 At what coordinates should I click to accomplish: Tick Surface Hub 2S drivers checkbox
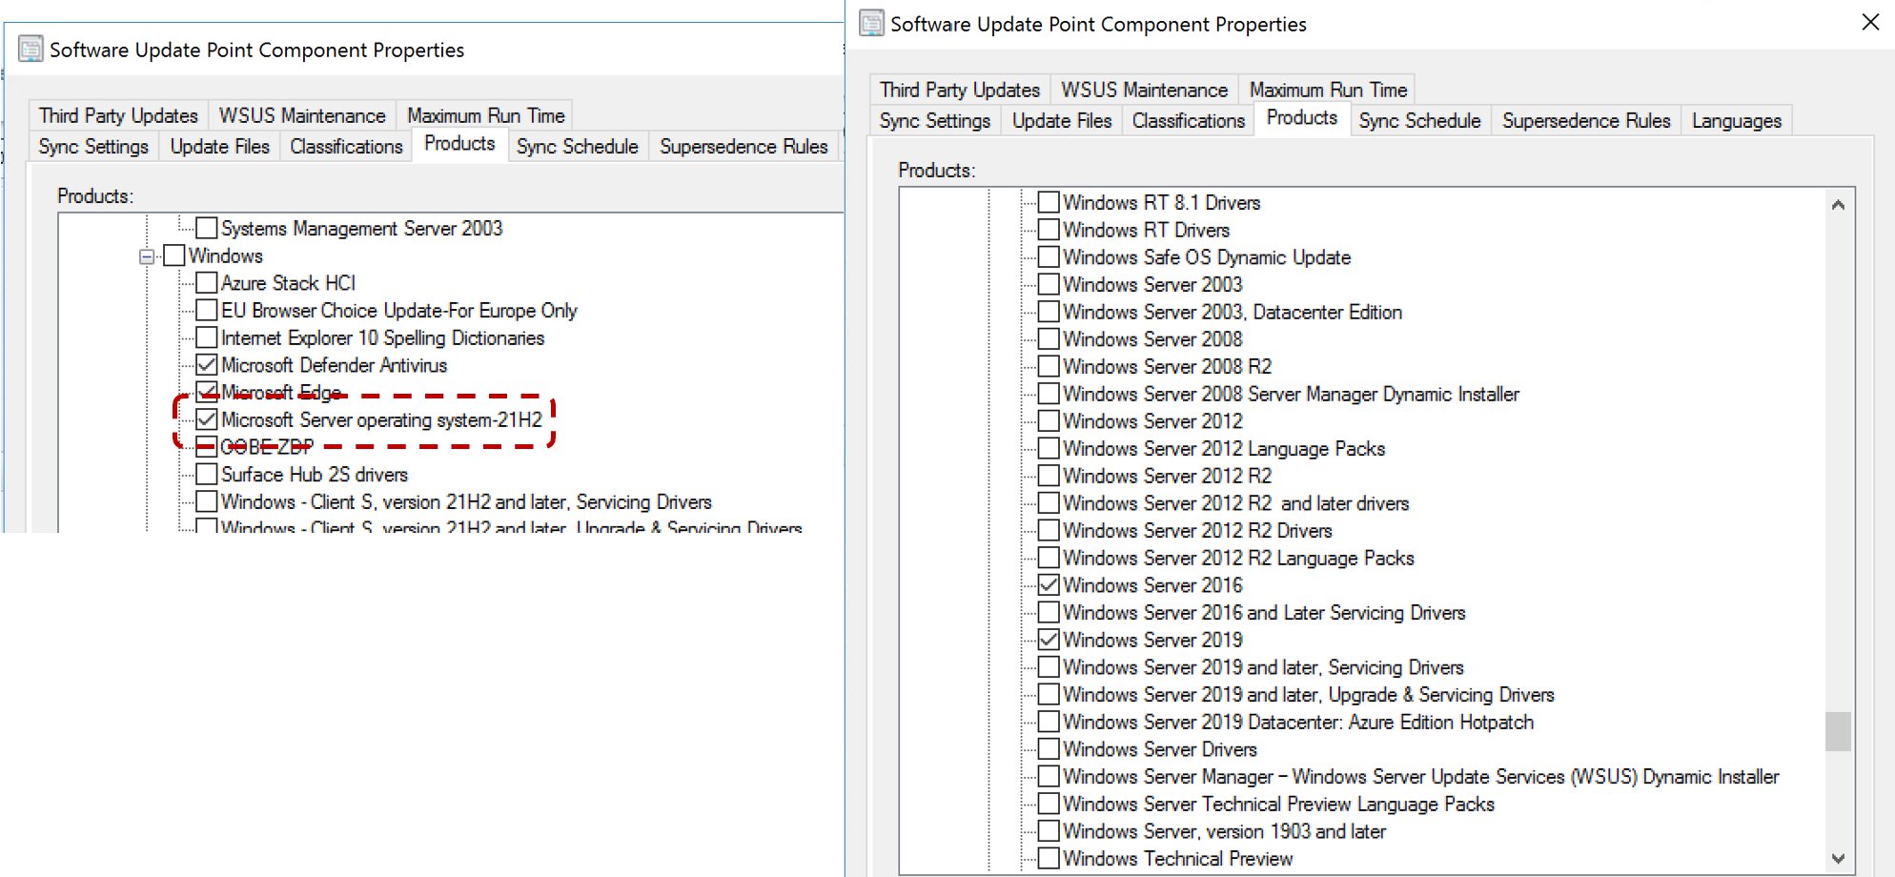pyautogui.click(x=206, y=475)
